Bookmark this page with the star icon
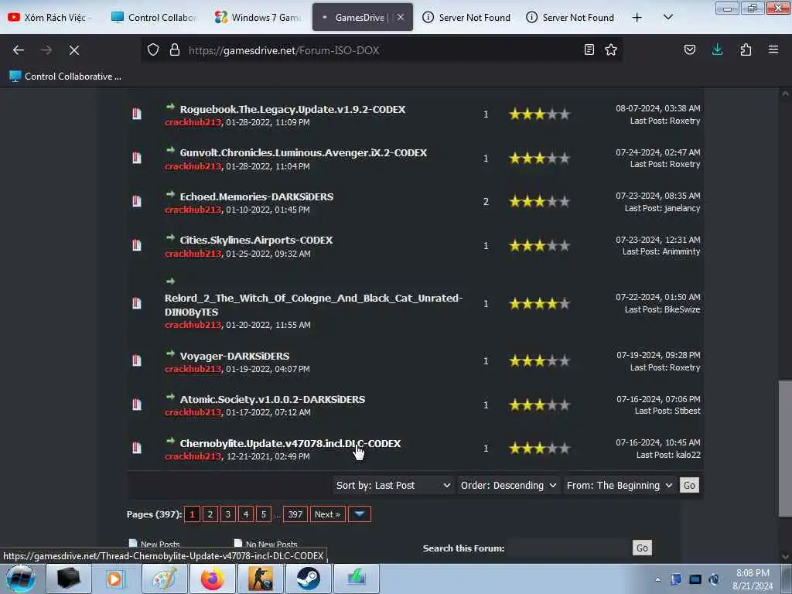Viewport: 792px width, 594px height. (x=611, y=50)
